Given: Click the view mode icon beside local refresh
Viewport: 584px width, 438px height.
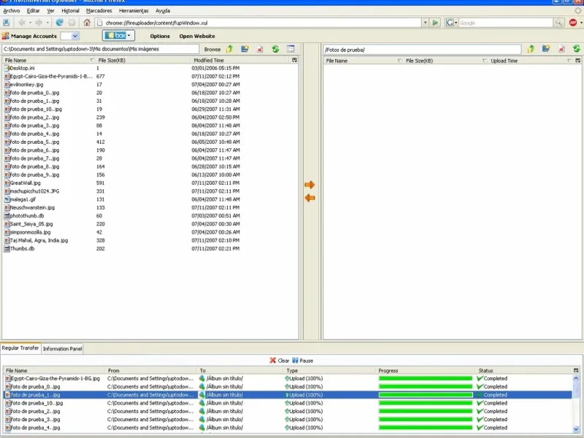Looking at the screenshot, I should pyautogui.click(x=291, y=49).
